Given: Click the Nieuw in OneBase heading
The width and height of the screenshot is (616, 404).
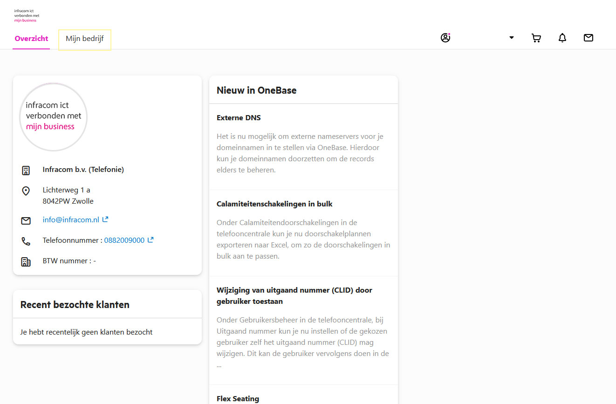Looking at the screenshot, I should (x=257, y=90).
